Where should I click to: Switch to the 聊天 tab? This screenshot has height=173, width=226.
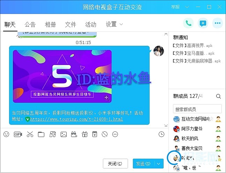(10, 24)
